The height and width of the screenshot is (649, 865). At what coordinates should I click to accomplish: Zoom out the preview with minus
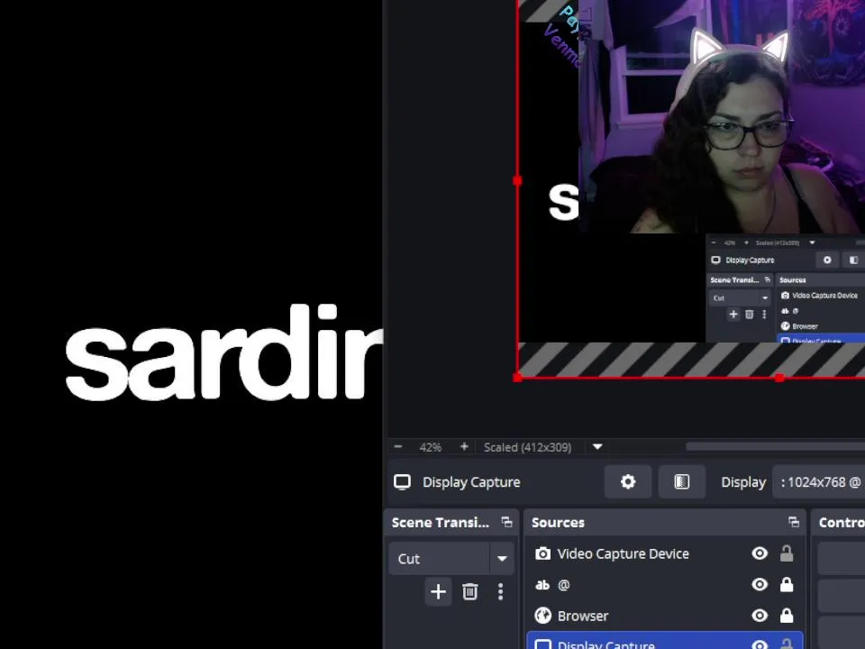click(398, 446)
